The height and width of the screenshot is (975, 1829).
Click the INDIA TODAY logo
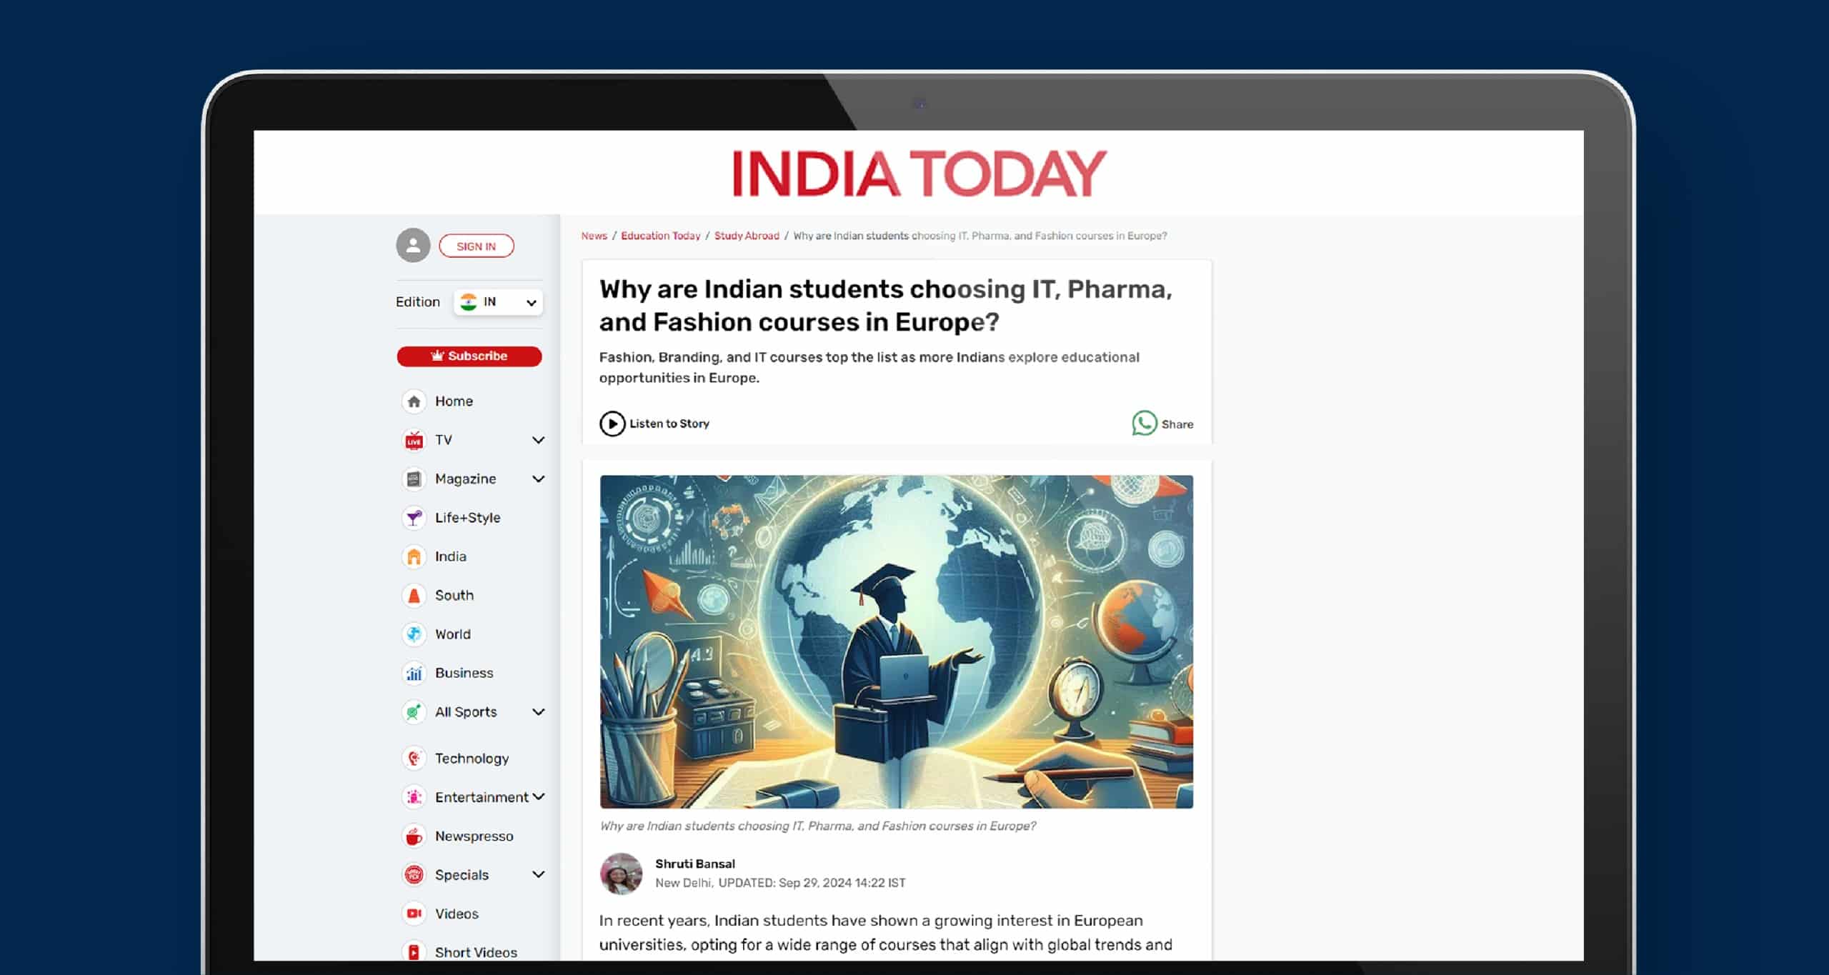pos(919,174)
